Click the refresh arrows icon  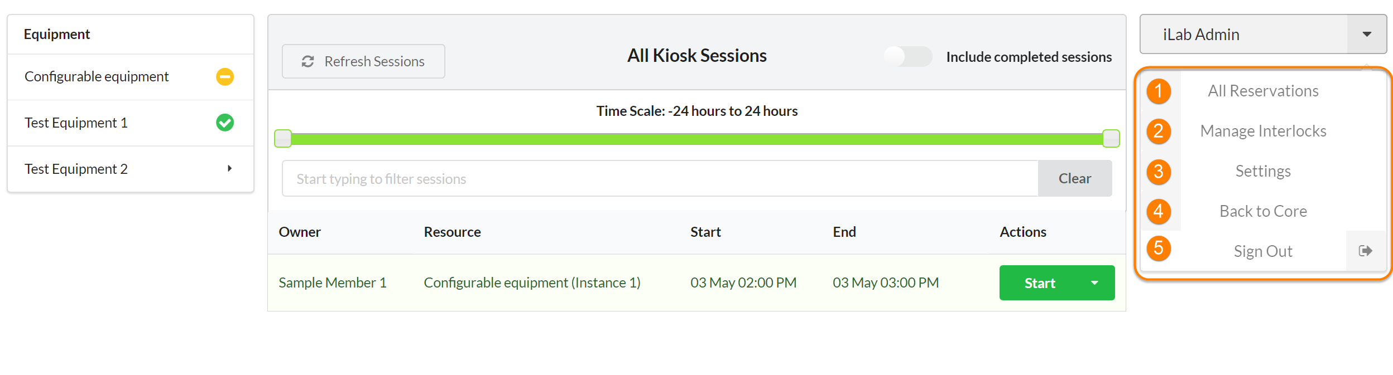[x=308, y=61]
